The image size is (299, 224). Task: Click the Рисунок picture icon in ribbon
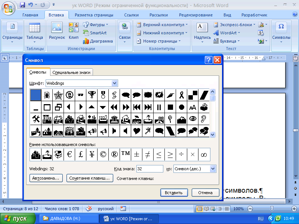tap(57, 31)
